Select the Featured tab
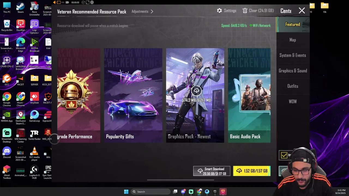 click(x=293, y=24)
